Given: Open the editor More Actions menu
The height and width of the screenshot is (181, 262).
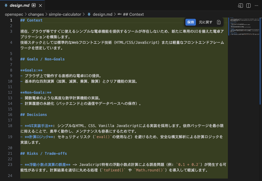Looking at the screenshot, I should pos(256,6).
